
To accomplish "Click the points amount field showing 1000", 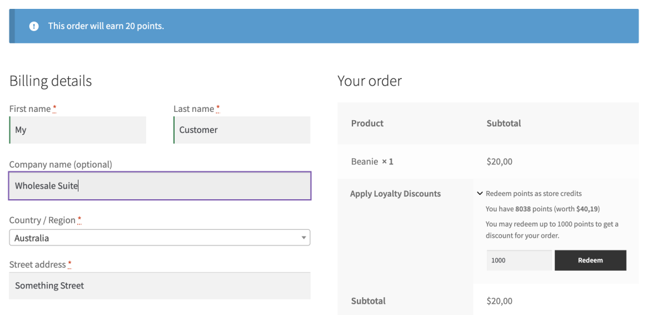I will pos(519,260).
